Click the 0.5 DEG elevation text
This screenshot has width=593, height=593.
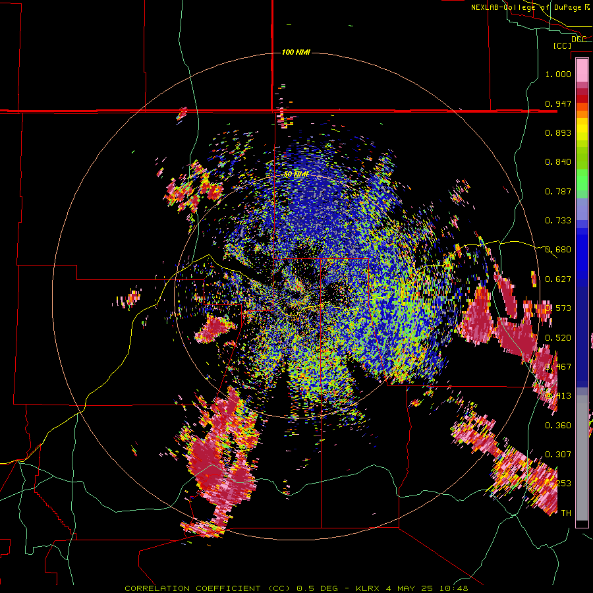pyautogui.click(x=317, y=588)
